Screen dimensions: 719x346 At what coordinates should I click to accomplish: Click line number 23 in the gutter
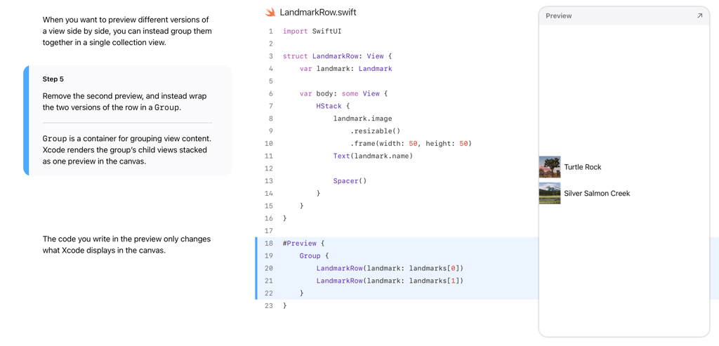268,306
